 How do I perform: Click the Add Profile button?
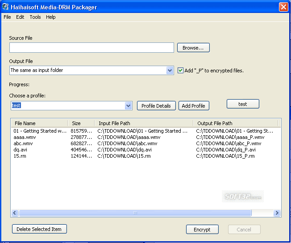194,106
